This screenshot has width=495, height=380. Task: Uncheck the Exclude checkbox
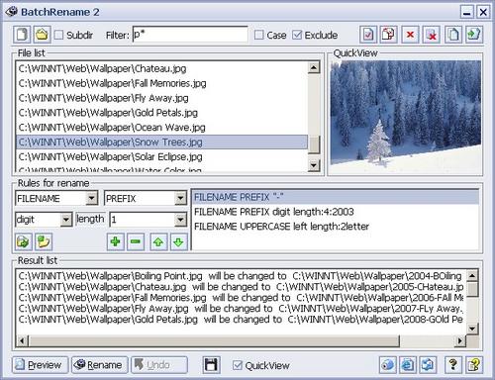point(297,35)
